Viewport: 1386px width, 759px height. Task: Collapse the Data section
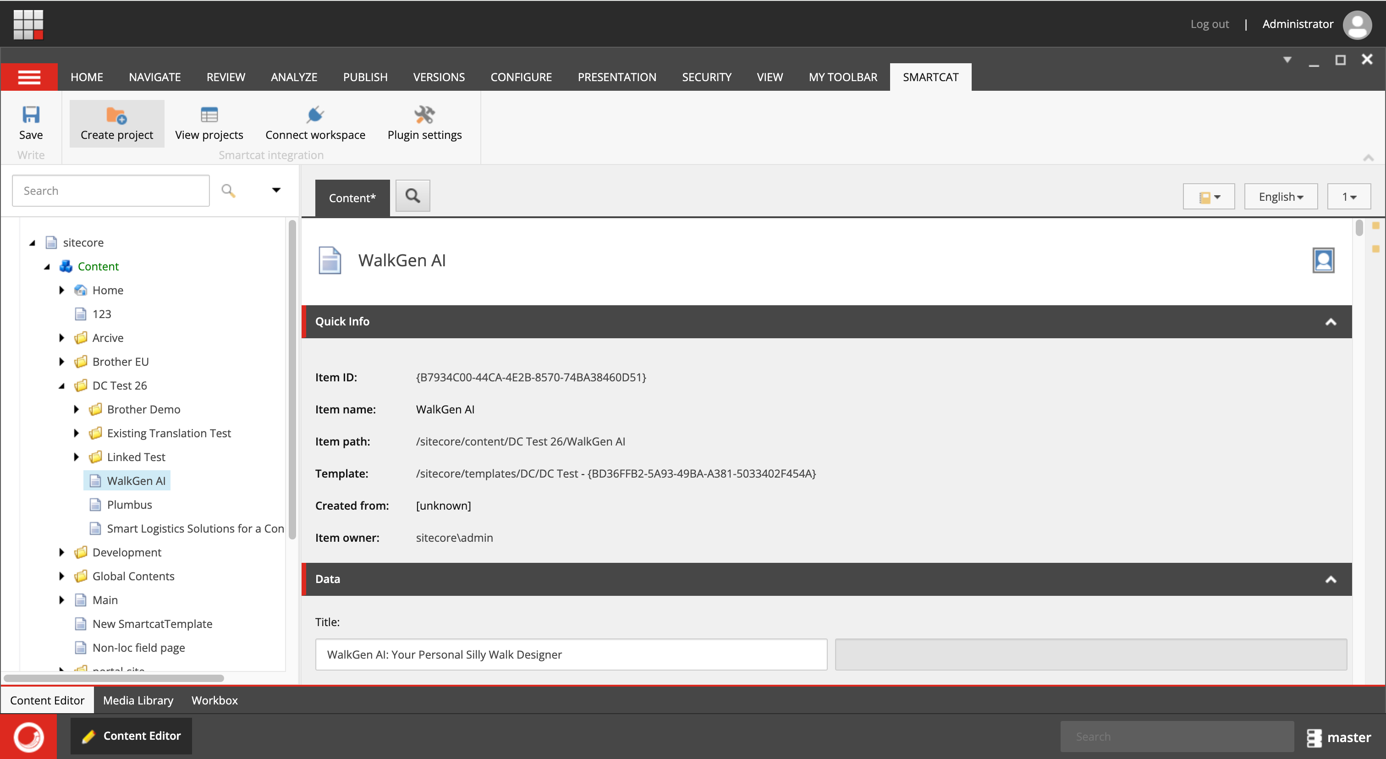[1331, 579]
